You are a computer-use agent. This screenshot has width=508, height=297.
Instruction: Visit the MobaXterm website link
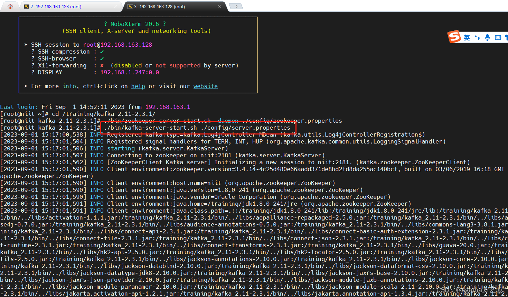pos(205,86)
